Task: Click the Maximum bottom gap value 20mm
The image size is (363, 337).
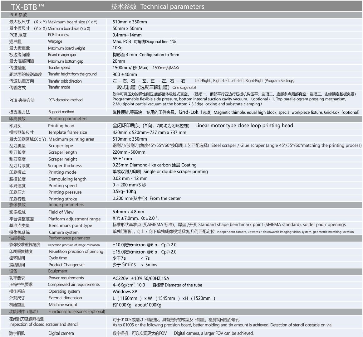Action: 119,61
